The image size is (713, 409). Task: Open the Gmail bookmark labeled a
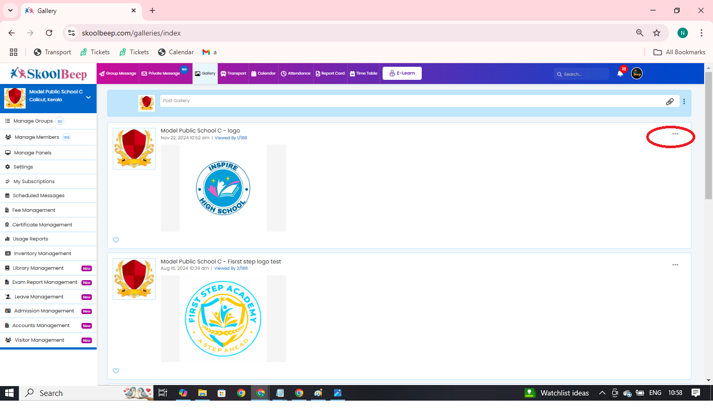click(x=210, y=52)
